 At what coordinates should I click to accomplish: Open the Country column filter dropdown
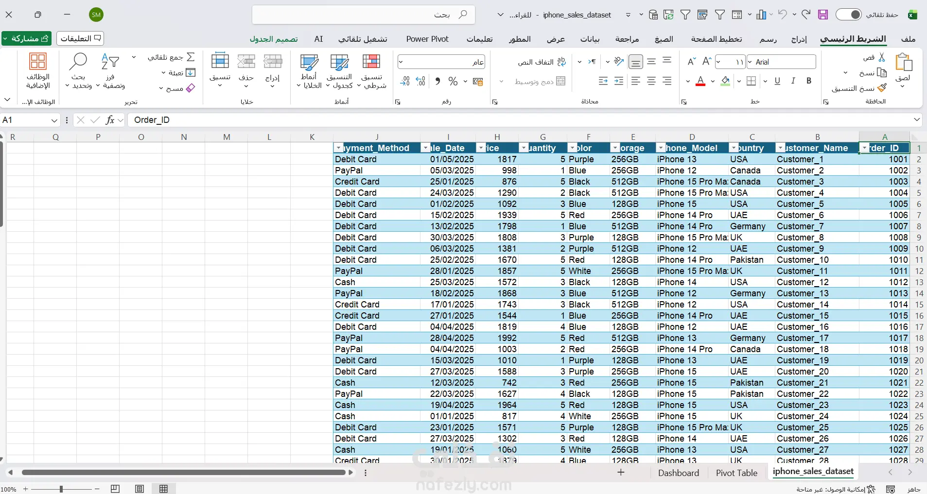(x=734, y=148)
